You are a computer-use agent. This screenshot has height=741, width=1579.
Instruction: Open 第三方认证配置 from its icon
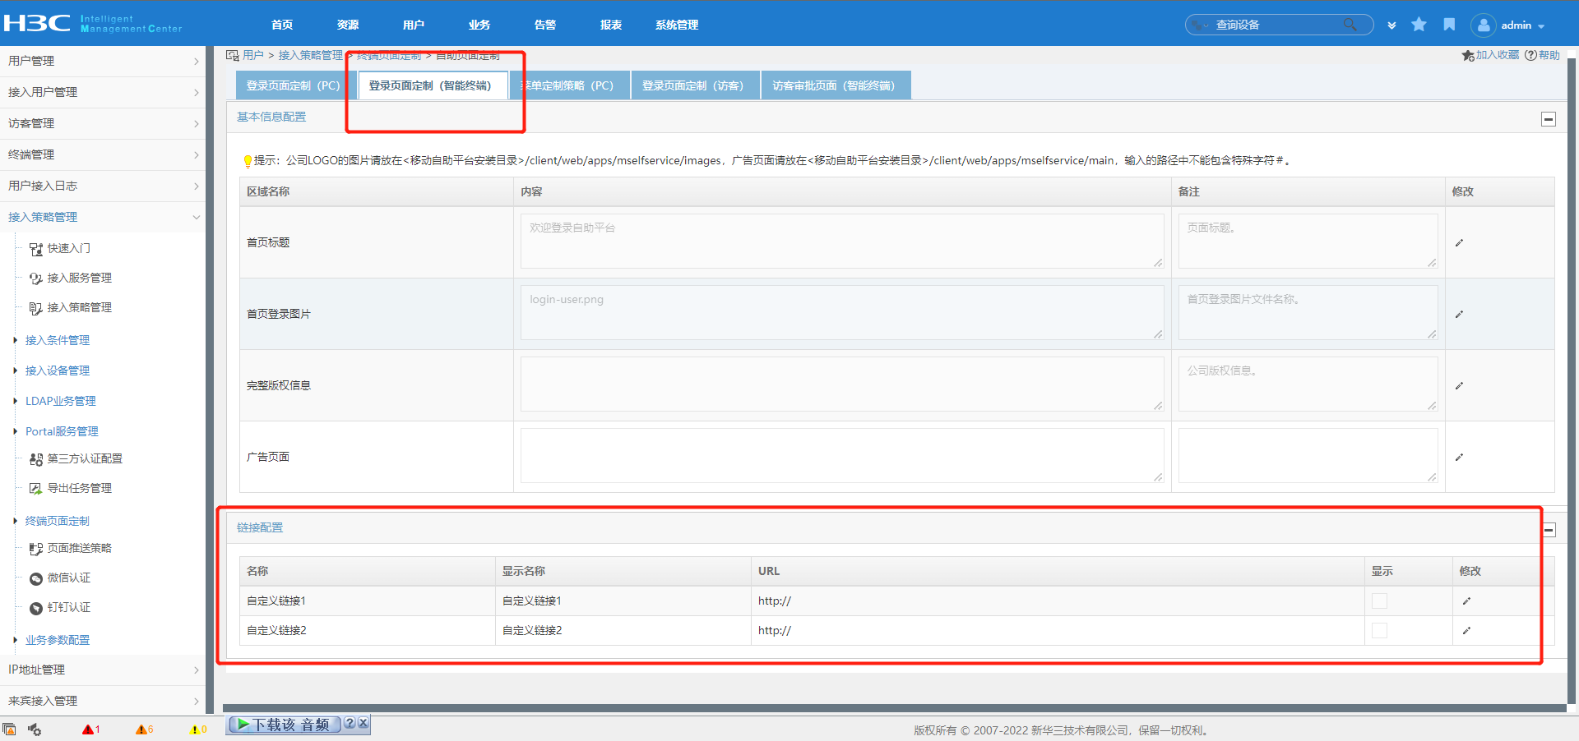coord(36,459)
